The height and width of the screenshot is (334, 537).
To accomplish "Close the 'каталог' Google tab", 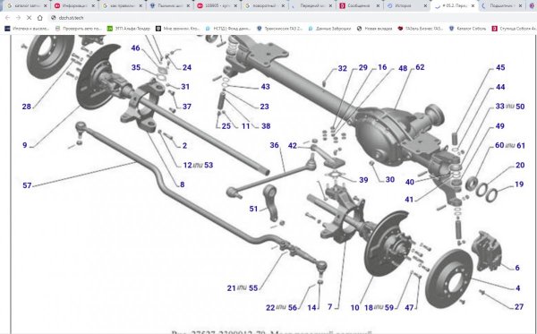I will coord(46,6).
